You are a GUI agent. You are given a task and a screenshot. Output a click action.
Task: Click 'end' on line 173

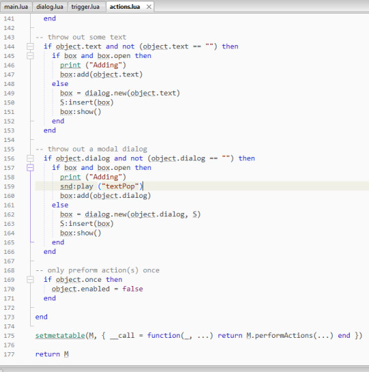[41, 317]
